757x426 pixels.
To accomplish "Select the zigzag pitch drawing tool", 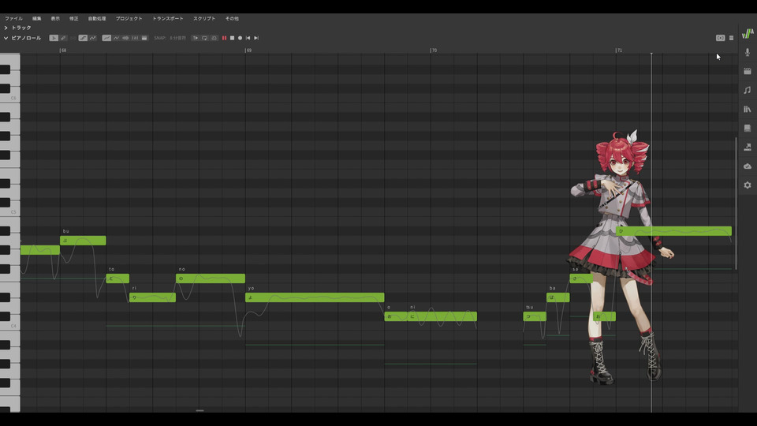I will [93, 38].
